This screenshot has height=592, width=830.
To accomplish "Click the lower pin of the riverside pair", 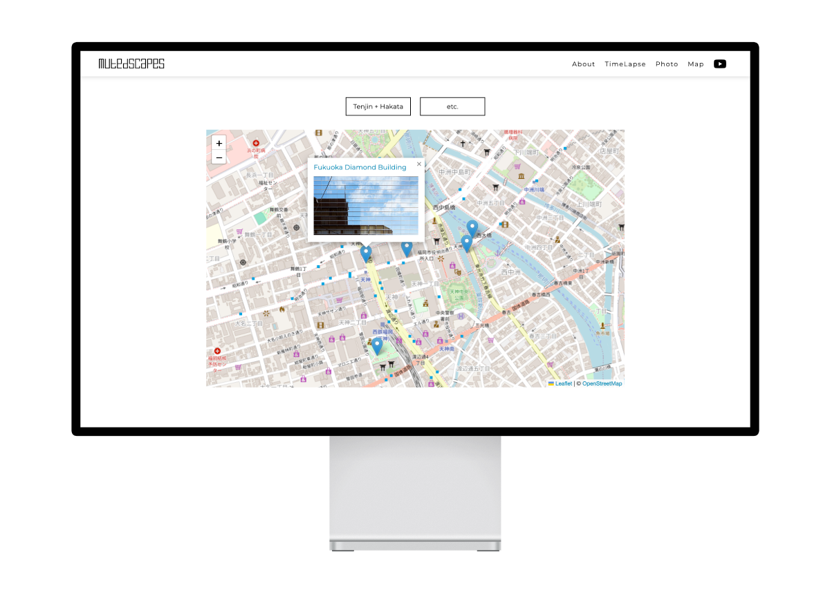I will pos(467,242).
